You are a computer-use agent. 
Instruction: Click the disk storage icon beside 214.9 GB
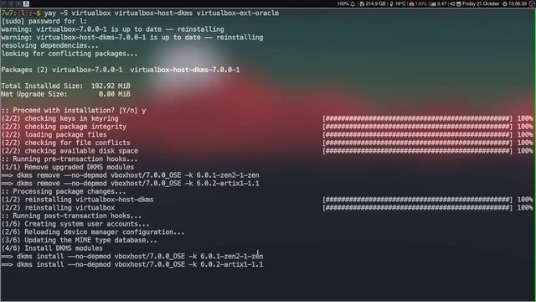[362, 3]
